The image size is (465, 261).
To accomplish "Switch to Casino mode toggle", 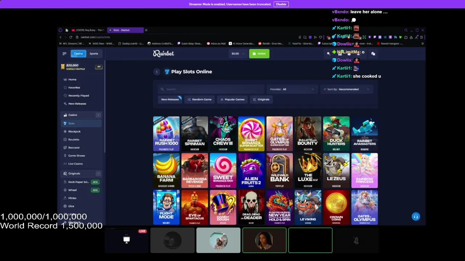I will coord(78,54).
